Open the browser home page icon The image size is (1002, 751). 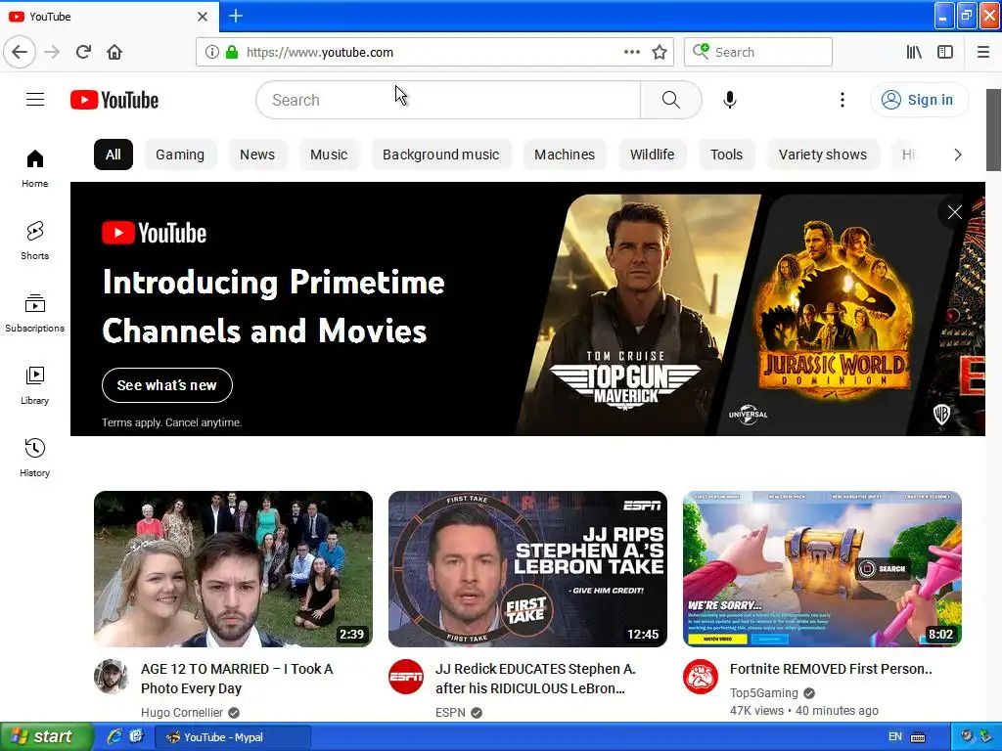[114, 52]
